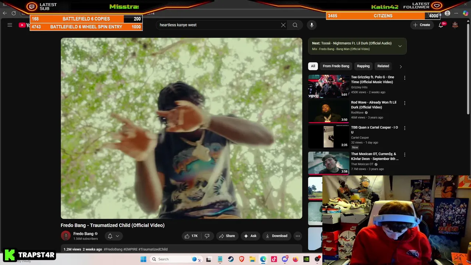The image size is (471, 265).
Task: Click the magnifier search button
Action: [295, 25]
